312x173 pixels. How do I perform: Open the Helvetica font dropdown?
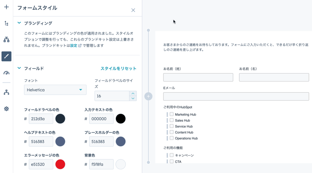pyautogui.click(x=55, y=90)
